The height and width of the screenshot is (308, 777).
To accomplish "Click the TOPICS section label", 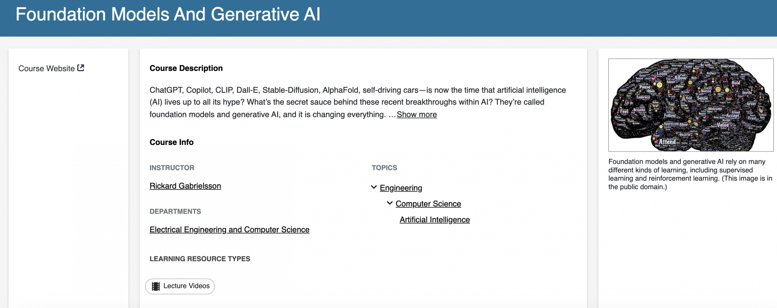I will [x=384, y=168].
